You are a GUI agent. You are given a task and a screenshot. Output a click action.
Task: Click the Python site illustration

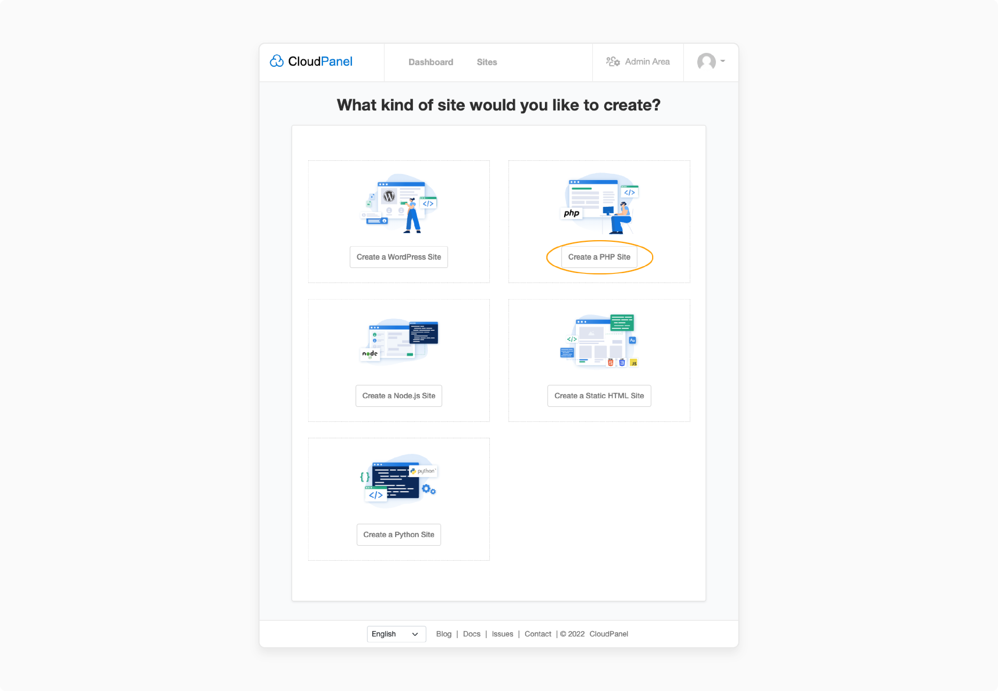(398, 481)
